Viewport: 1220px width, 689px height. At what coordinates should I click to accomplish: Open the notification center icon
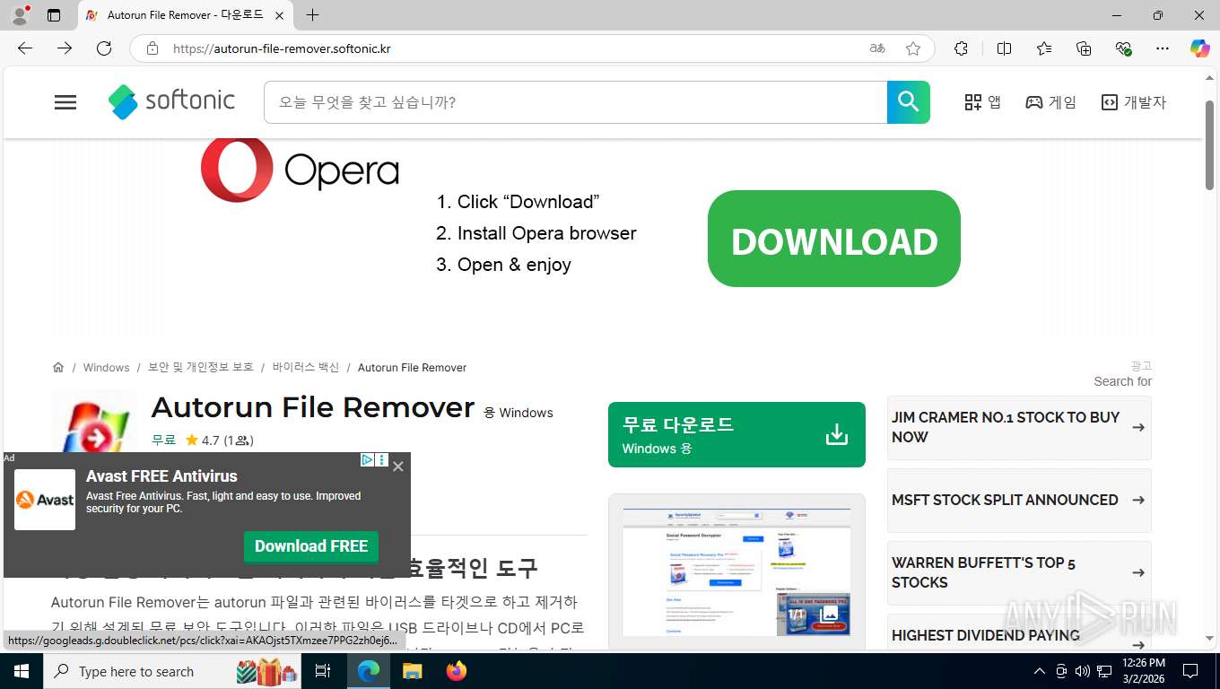pyautogui.click(x=1190, y=671)
